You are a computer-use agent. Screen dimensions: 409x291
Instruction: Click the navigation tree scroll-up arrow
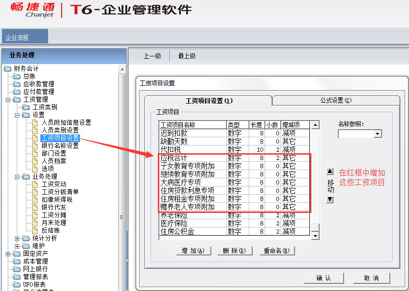(x=122, y=70)
